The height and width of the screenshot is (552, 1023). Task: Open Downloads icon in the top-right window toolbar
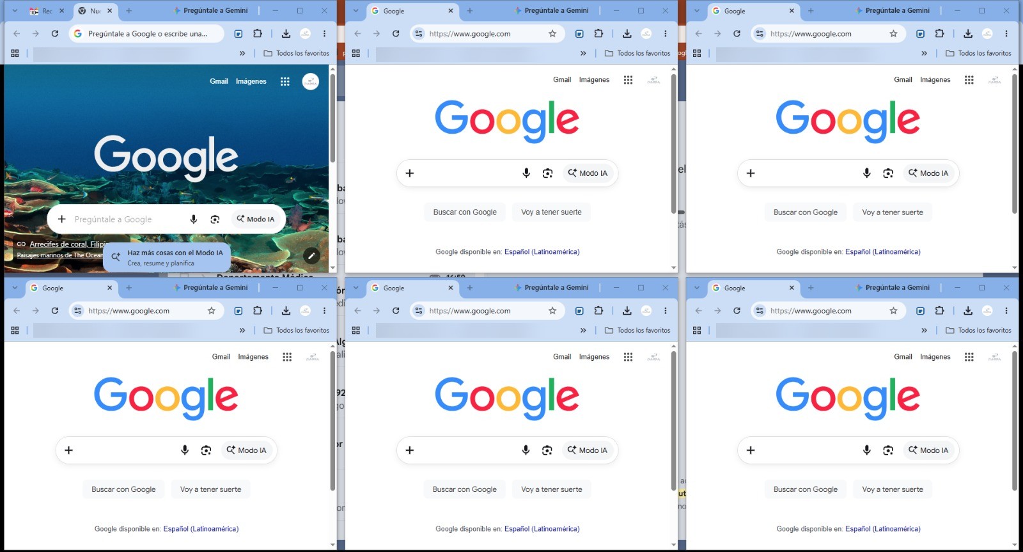967,33
